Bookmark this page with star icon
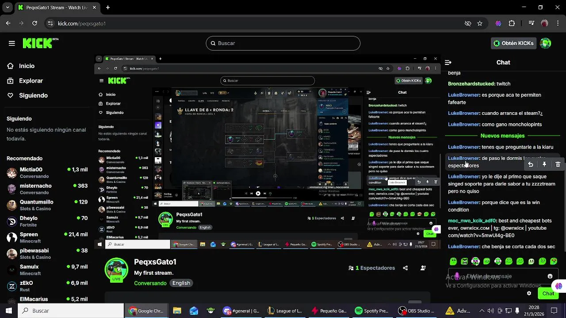Screen dimensions: 566x318 pyautogui.click(x=480, y=23)
